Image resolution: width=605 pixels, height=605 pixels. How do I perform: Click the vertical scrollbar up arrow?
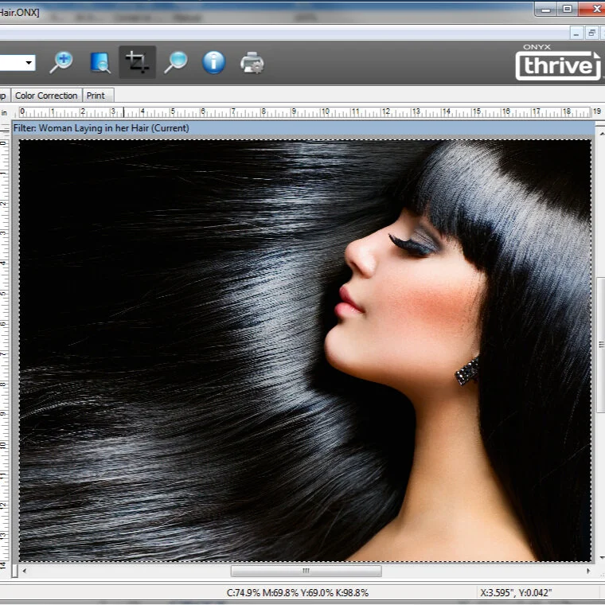tap(602, 134)
